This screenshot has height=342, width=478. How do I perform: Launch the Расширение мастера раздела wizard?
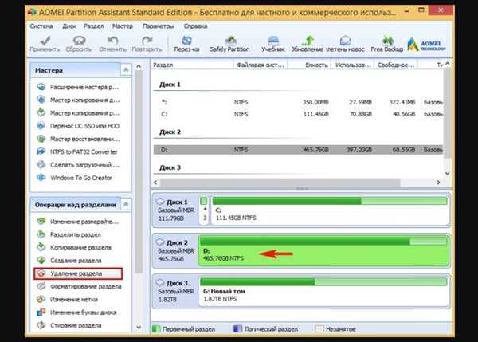tap(79, 87)
